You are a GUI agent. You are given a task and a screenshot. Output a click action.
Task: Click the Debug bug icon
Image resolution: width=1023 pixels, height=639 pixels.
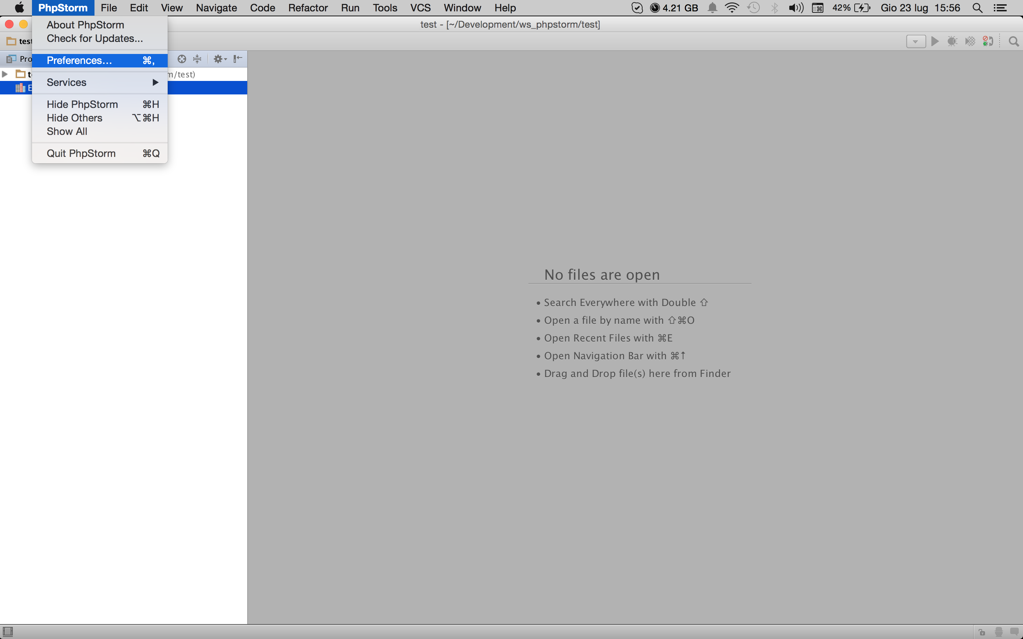[952, 42]
